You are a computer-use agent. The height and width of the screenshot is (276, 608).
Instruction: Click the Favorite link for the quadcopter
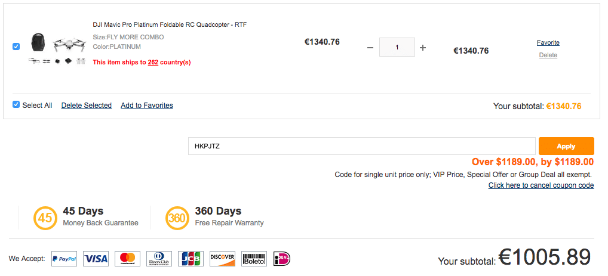(548, 42)
